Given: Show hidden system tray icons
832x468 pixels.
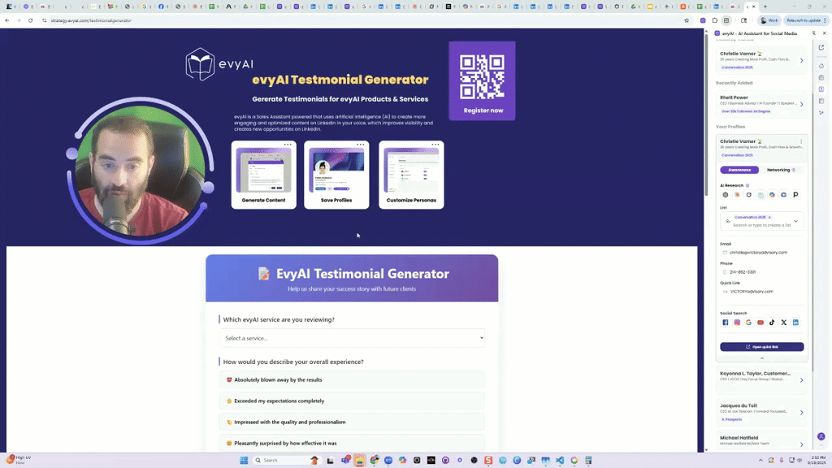Looking at the screenshot, I should click(x=760, y=460).
